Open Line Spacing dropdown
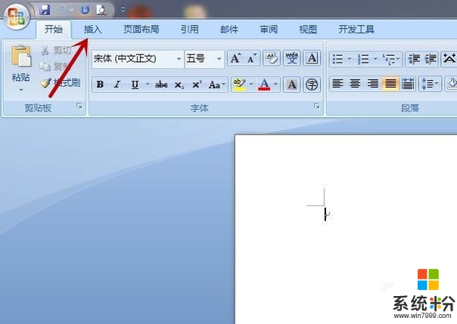Image resolution: width=457 pixels, height=324 pixels. click(x=431, y=84)
